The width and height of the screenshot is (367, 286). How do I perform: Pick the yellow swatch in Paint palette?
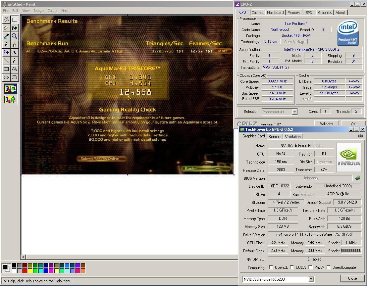pos(30,270)
